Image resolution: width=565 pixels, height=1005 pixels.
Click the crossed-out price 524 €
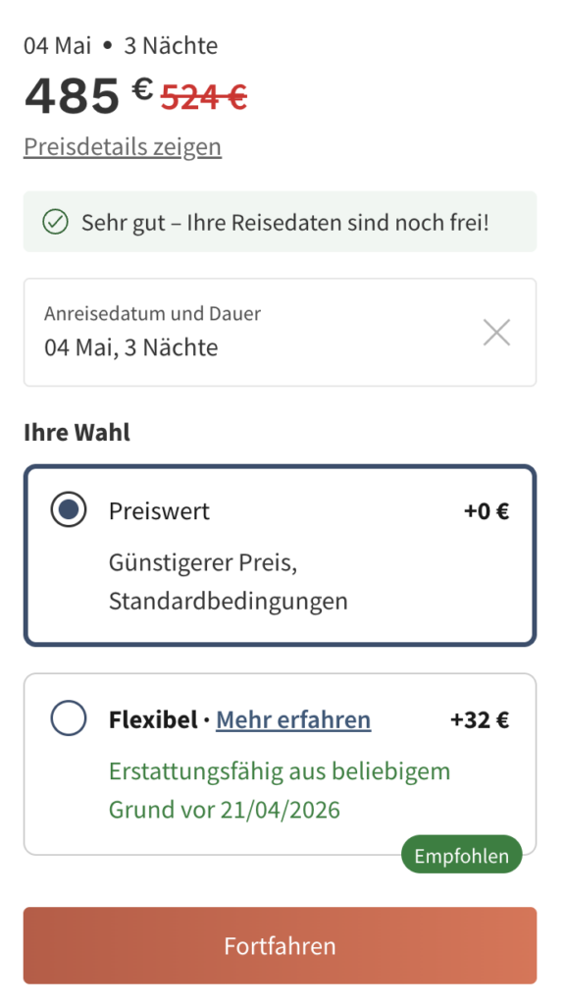pos(203,95)
